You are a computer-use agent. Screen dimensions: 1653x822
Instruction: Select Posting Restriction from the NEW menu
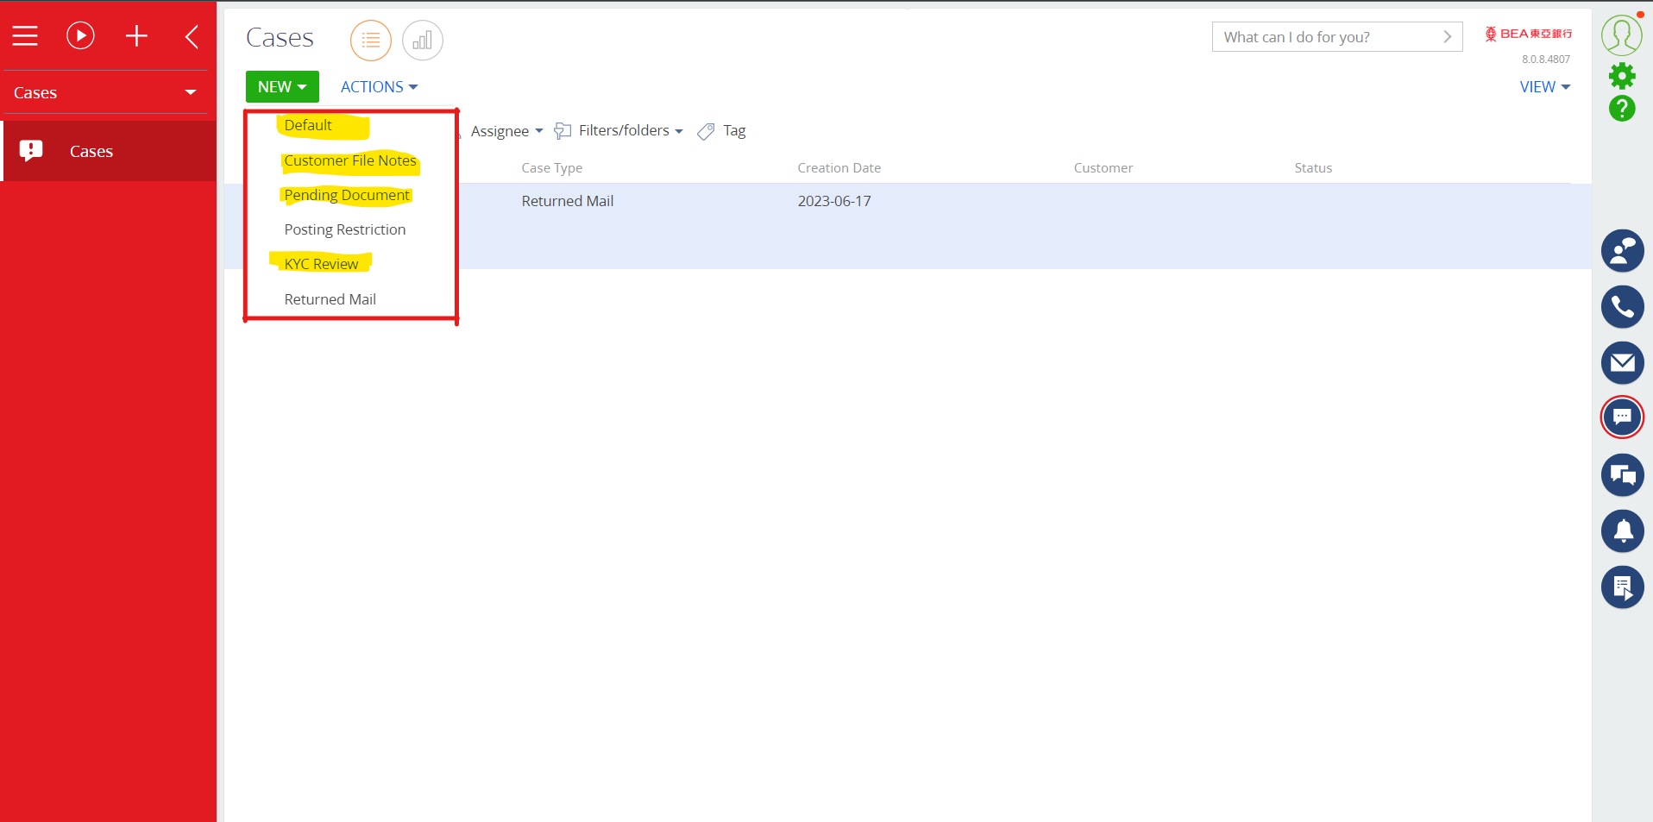click(x=344, y=229)
